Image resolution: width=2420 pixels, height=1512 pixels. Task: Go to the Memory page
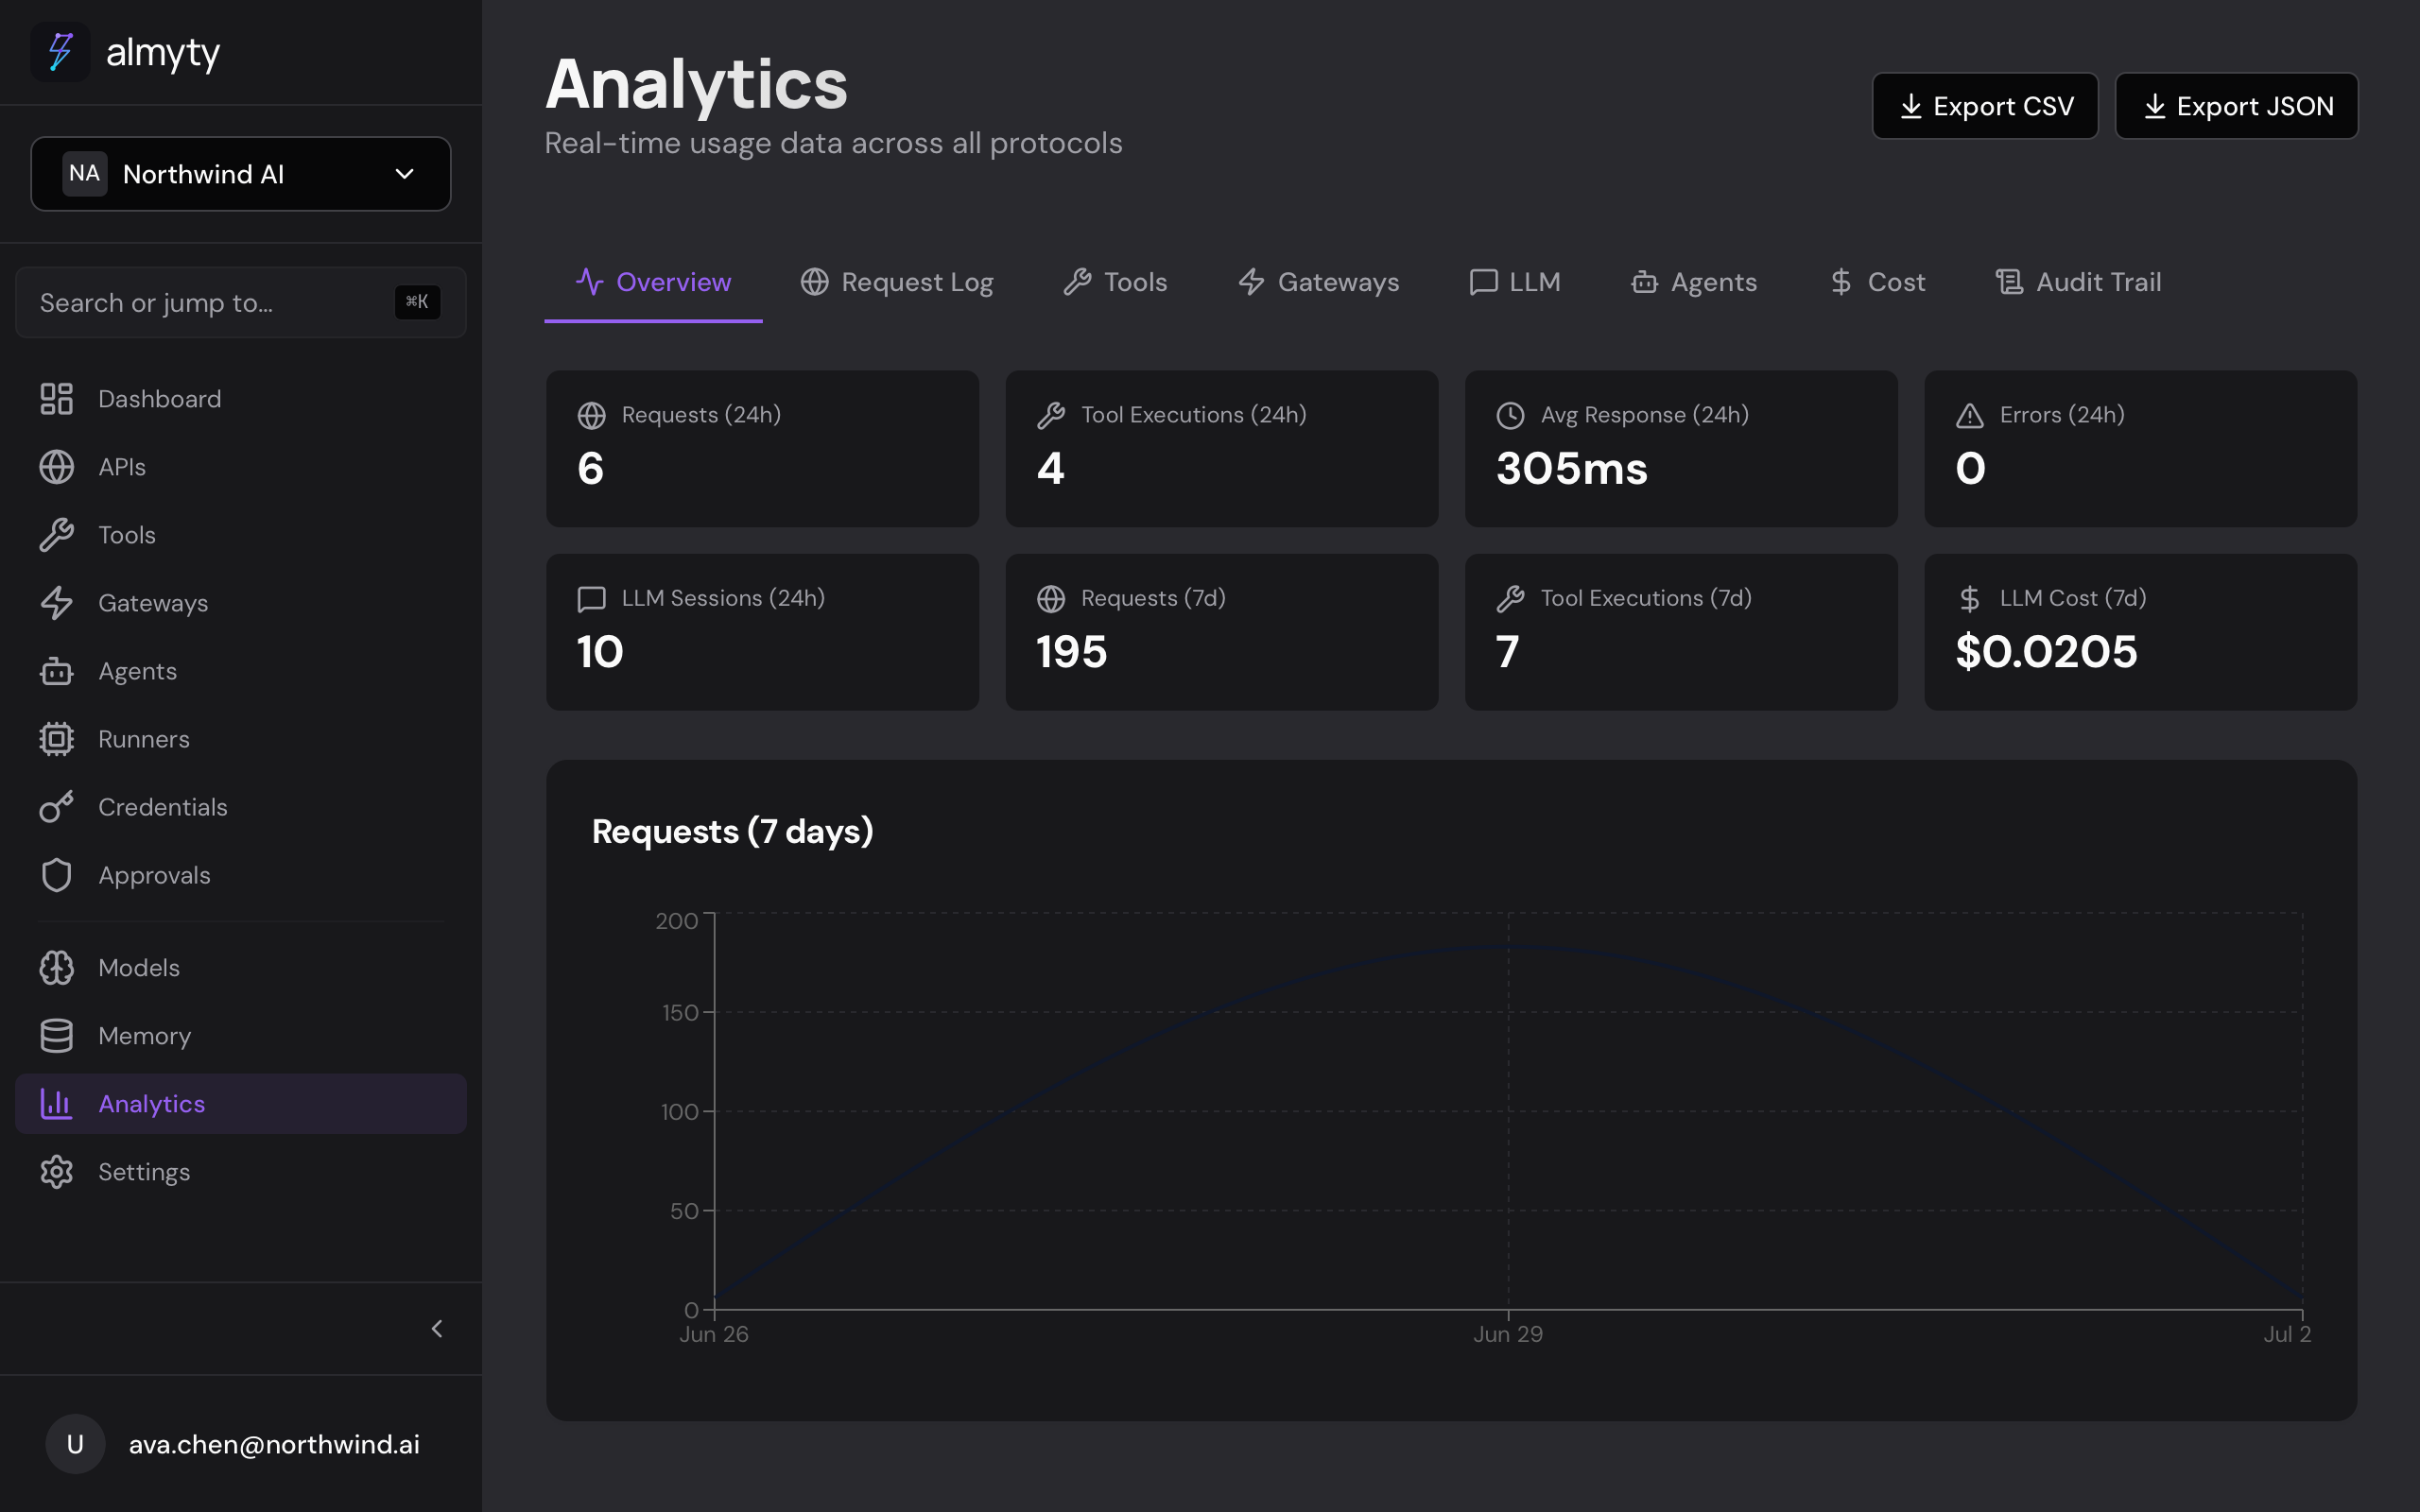click(x=241, y=1036)
